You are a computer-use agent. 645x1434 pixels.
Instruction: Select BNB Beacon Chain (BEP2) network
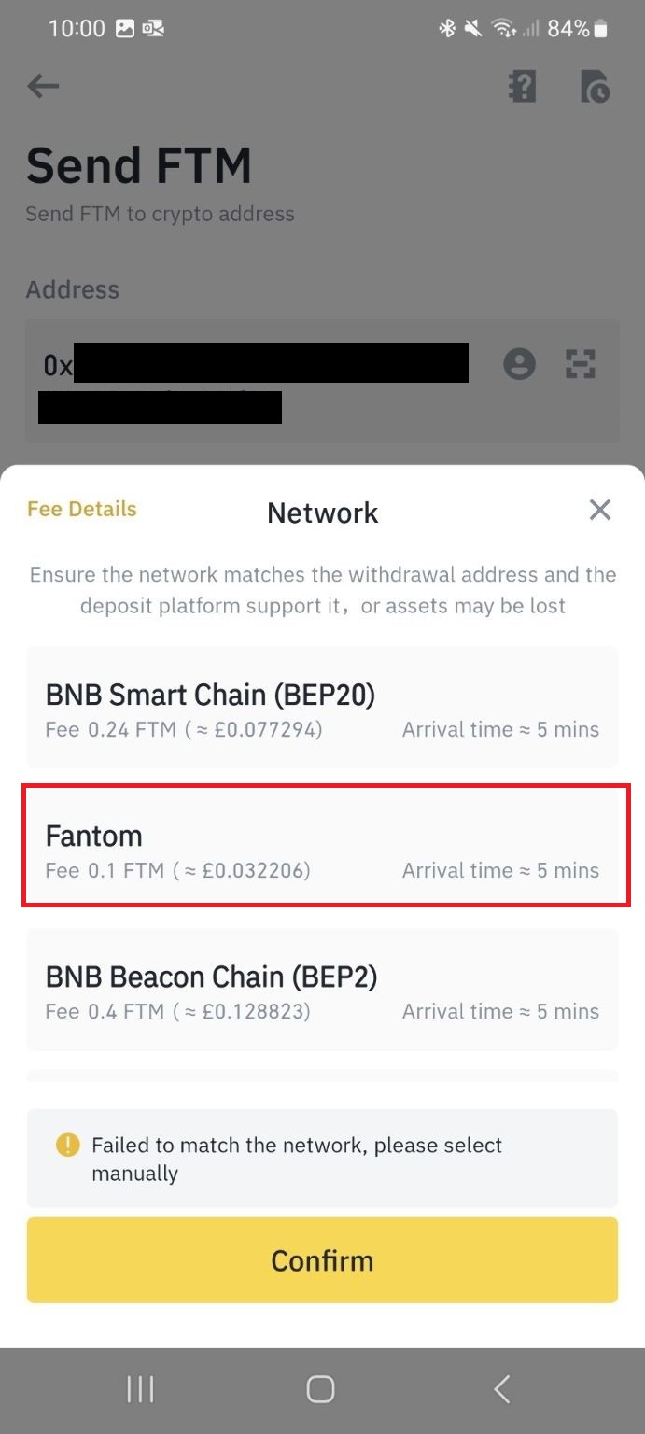tap(322, 991)
